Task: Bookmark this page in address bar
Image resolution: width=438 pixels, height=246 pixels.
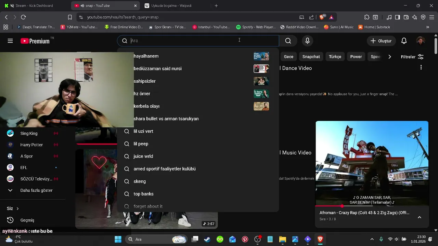Action: (x=70, y=17)
